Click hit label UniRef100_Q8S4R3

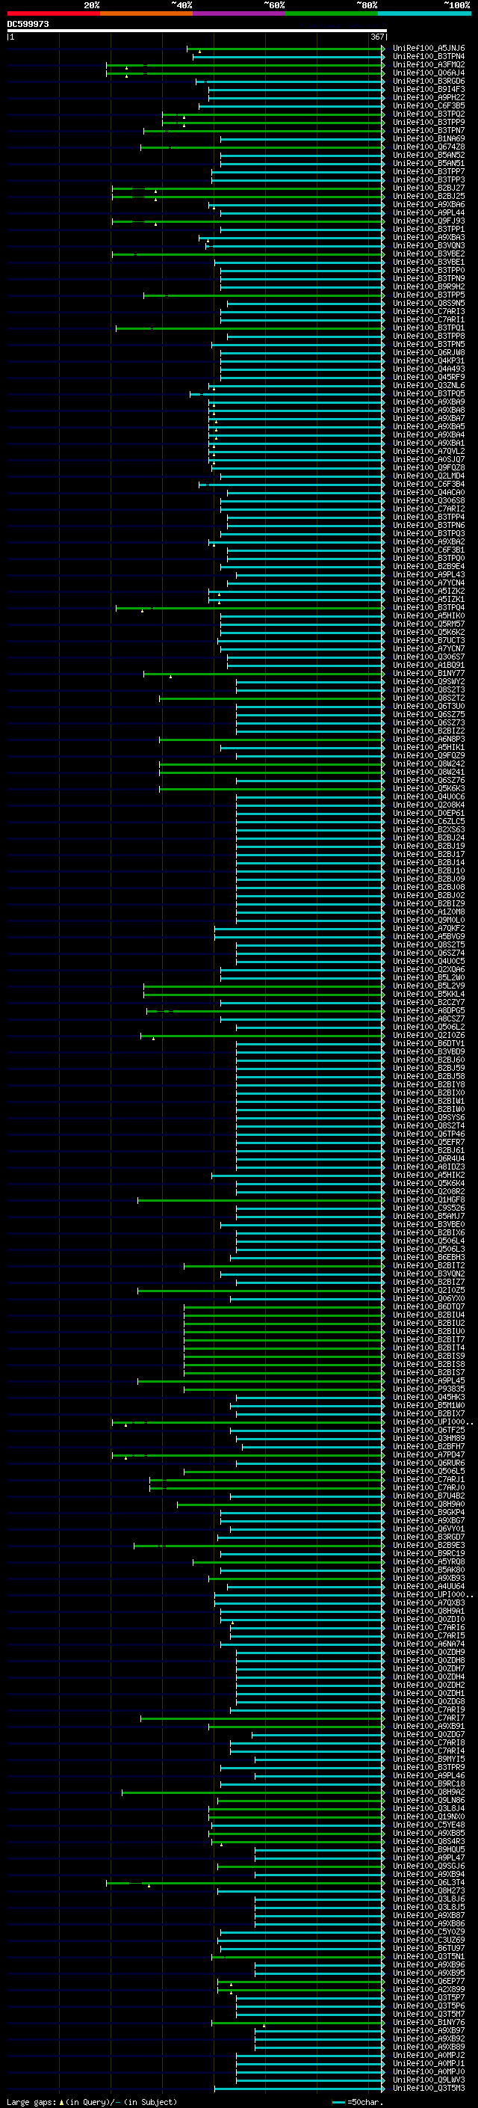coord(428,1842)
